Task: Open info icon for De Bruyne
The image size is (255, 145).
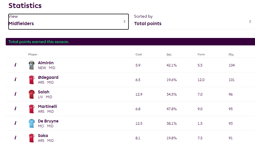Action: point(15,123)
